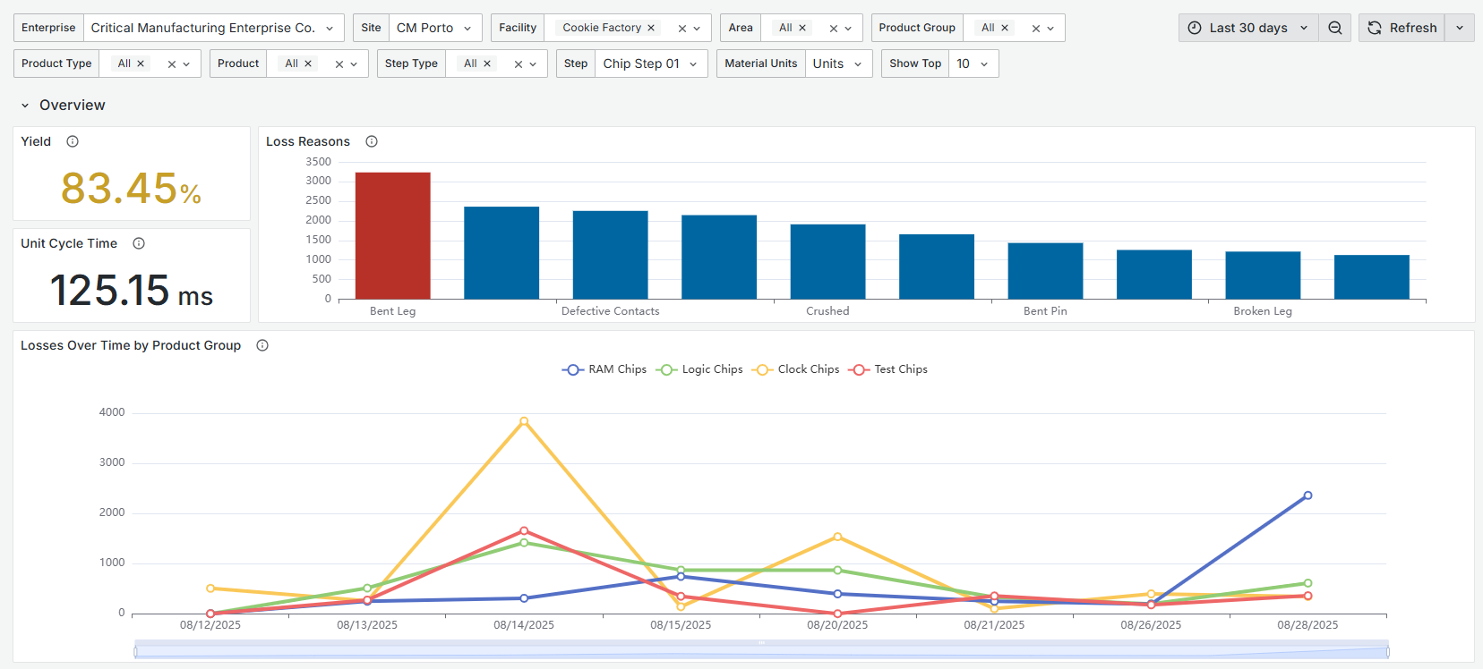Toggle Logic Chips series in legend
Screen dimensions: 1483x669
[699, 369]
